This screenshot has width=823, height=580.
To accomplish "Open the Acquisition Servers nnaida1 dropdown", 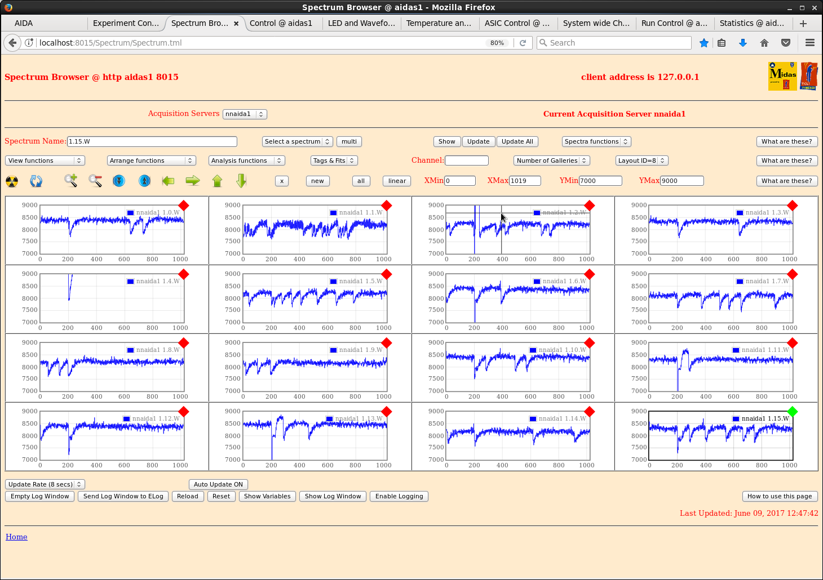I will [245, 114].
